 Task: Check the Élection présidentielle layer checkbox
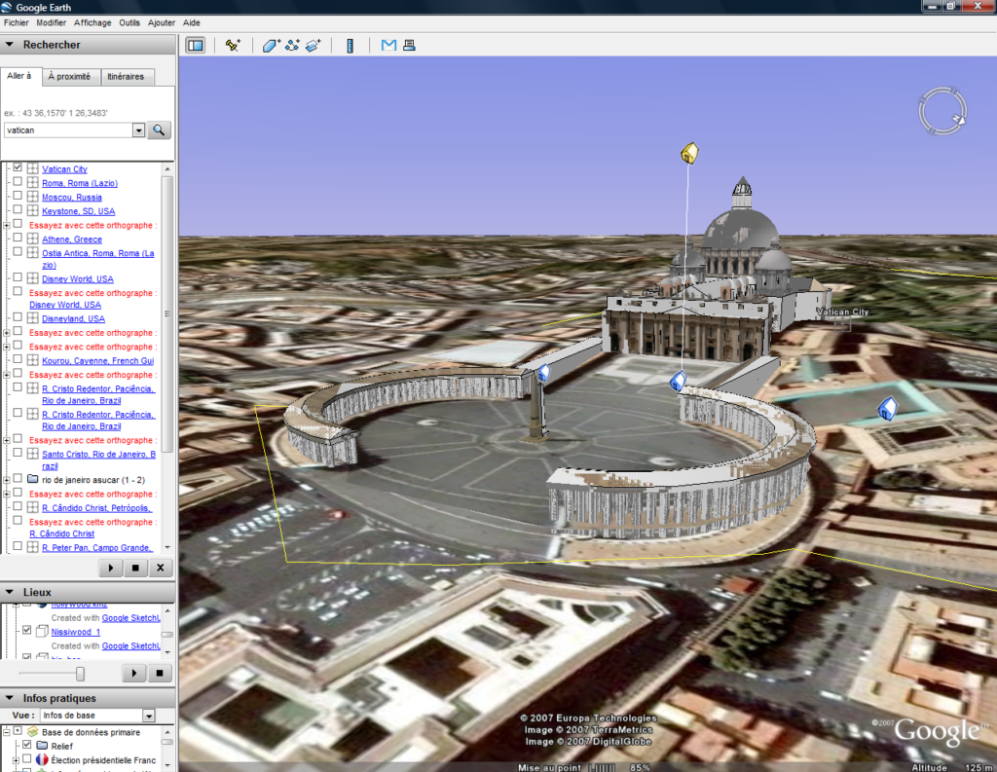click(26, 758)
